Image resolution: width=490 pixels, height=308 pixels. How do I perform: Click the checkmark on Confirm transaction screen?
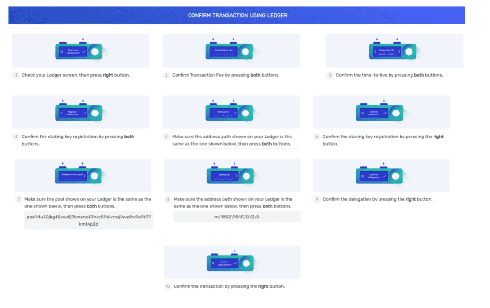click(x=235, y=263)
